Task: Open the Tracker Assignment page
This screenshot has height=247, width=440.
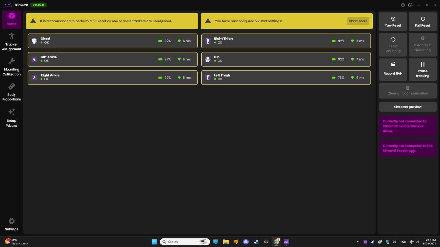Action: point(11,42)
